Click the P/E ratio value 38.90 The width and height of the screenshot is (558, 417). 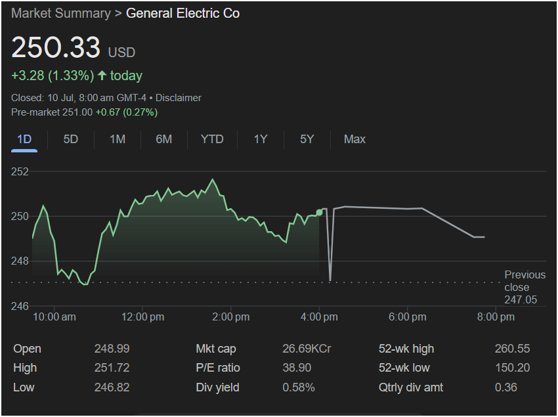[x=297, y=368]
